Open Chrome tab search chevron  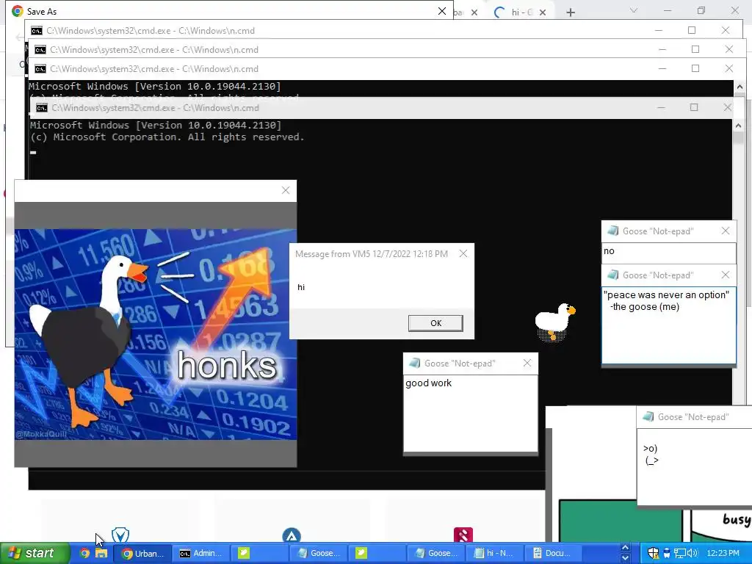[634, 10]
